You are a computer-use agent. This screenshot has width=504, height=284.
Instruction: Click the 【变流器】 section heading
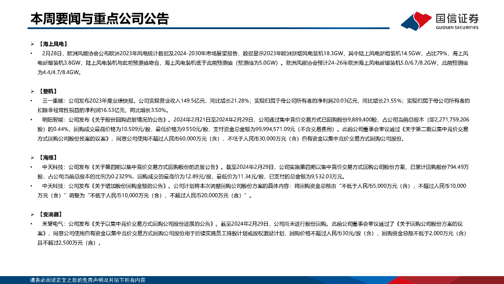pyautogui.click(x=51, y=214)
